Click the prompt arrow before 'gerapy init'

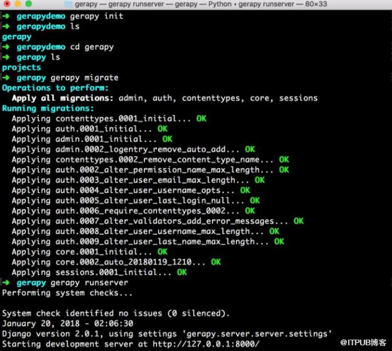pos(6,16)
